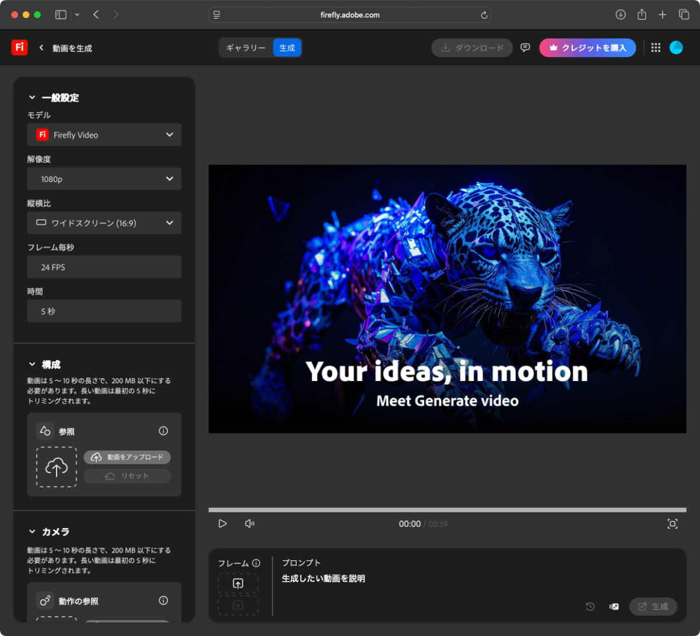This screenshot has height=636, width=700.
Task: Toggle fullscreen on the video player
Action: (x=672, y=523)
